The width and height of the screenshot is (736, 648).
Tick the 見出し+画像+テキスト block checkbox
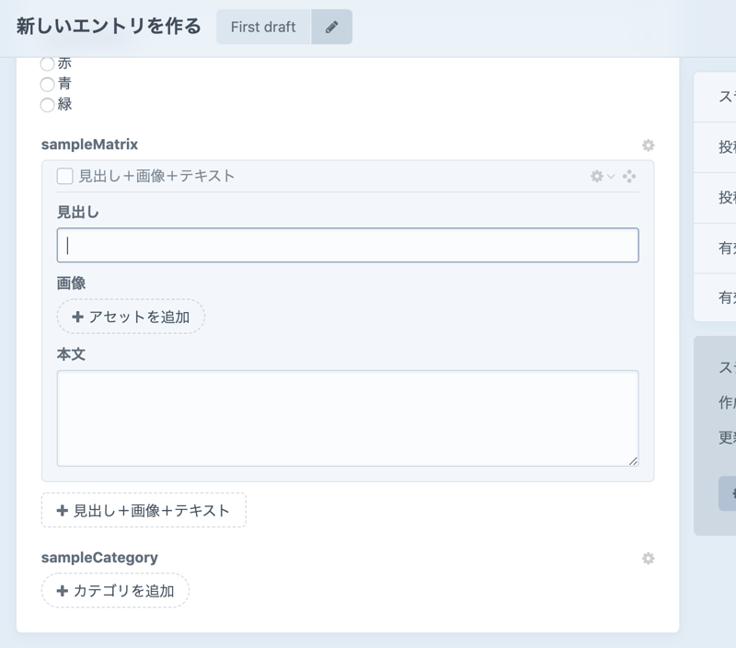pyautogui.click(x=65, y=176)
